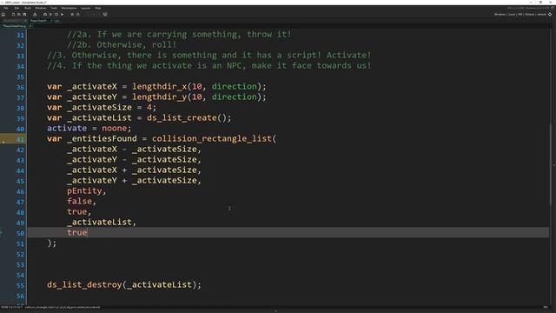Click line number 41 in the gutter
The image size is (556, 313).
[20, 139]
